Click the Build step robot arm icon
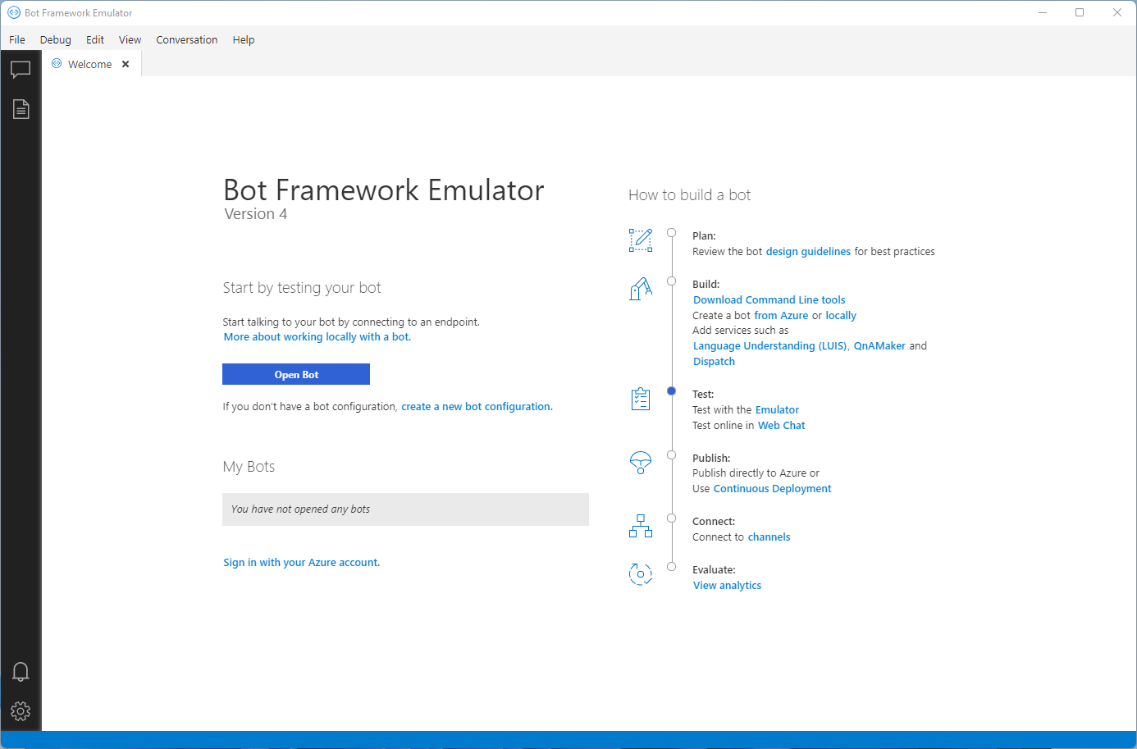 [641, 289]
